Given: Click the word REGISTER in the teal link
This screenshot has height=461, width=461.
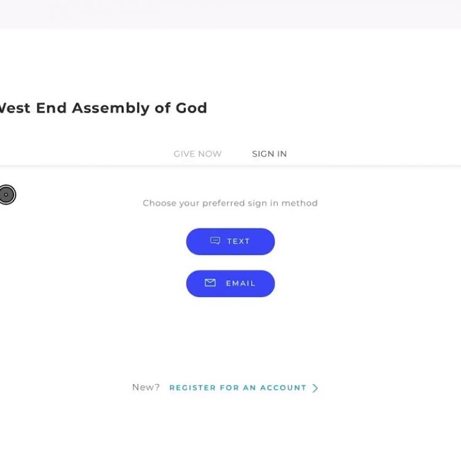Looking at the screenshot, I should pos(192,388).
